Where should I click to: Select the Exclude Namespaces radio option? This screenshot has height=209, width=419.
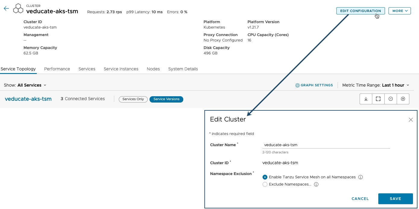(x=265, y=184)
